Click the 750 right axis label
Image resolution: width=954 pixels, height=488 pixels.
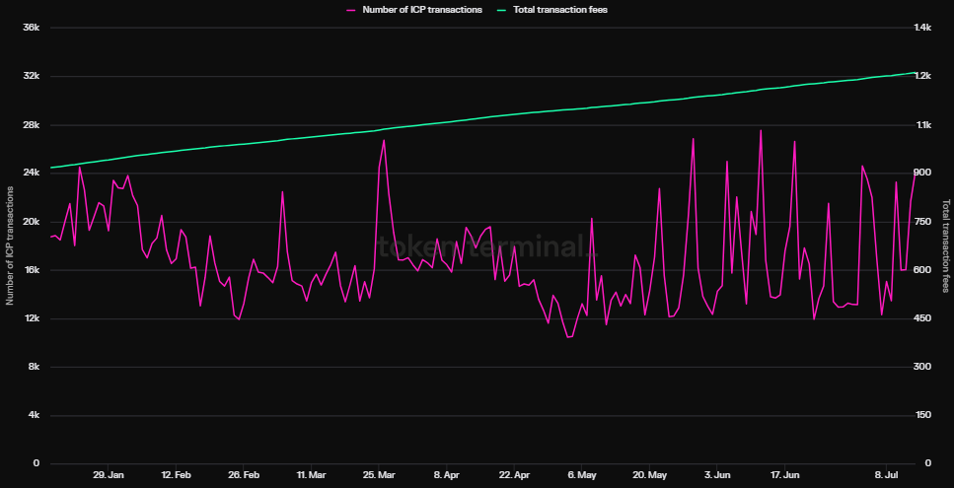click(922, 222)
